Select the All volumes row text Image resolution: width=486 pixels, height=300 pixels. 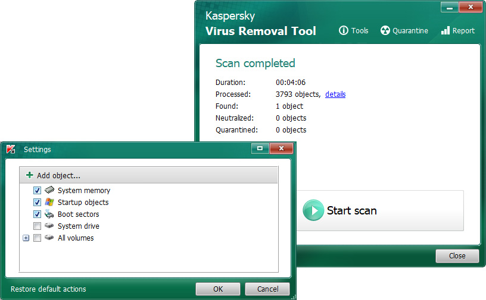click(x=76, y=238)
